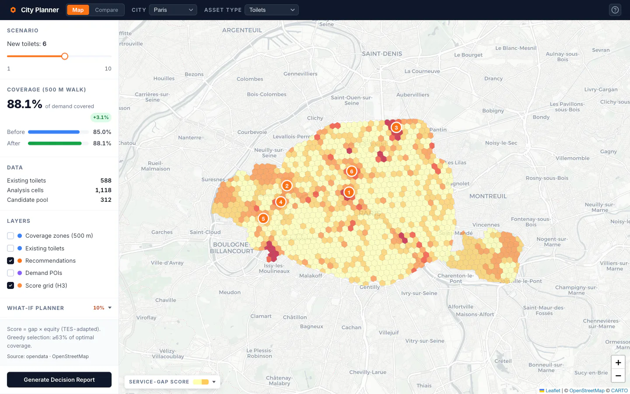
Task: Click Generate Decision Report button
Action: point(59,380)
